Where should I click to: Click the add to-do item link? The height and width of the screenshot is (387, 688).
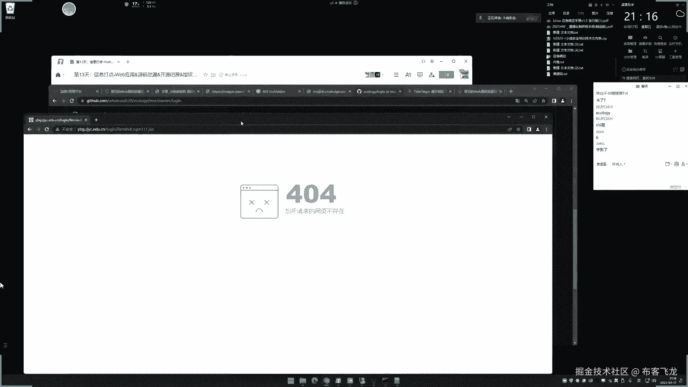634,70
